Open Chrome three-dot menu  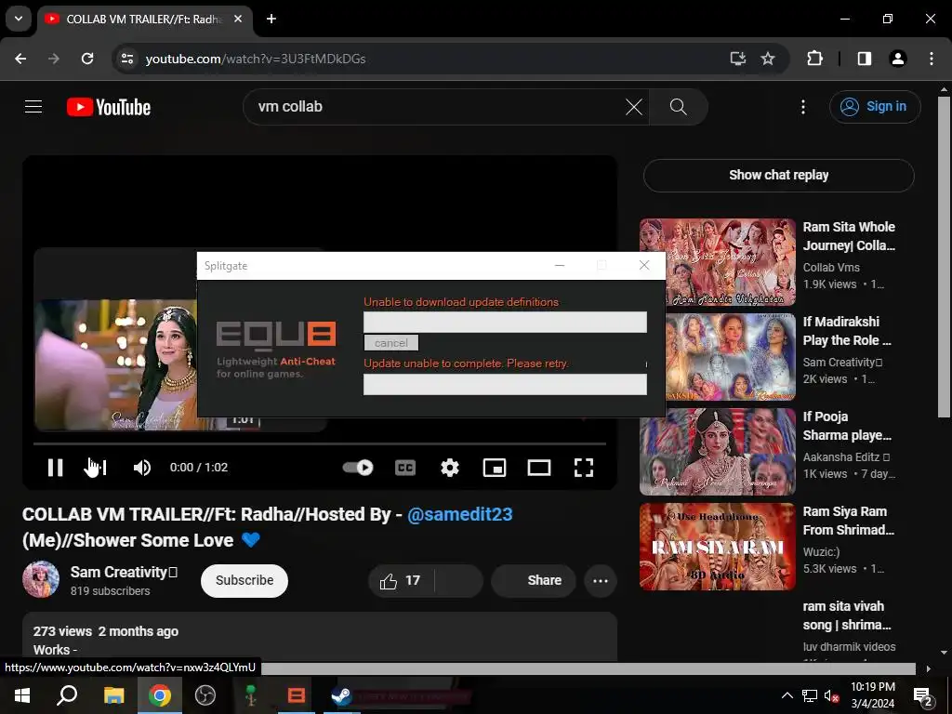point(932,59)
